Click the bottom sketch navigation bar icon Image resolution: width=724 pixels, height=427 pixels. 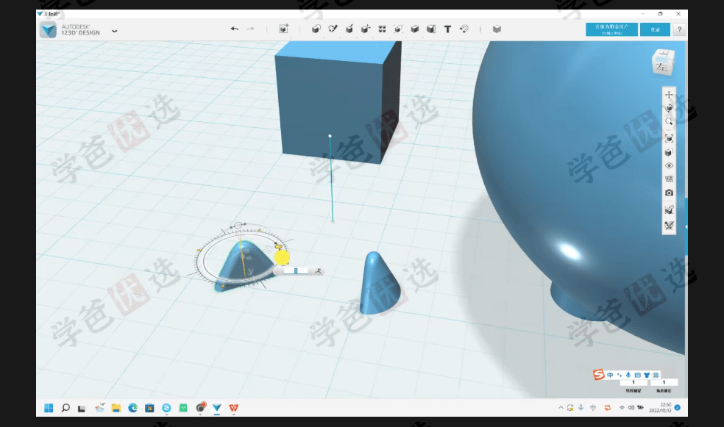click(669, 226)
